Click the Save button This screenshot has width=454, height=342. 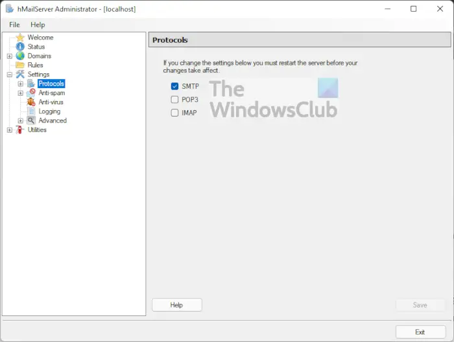click(x=420, y=305)
